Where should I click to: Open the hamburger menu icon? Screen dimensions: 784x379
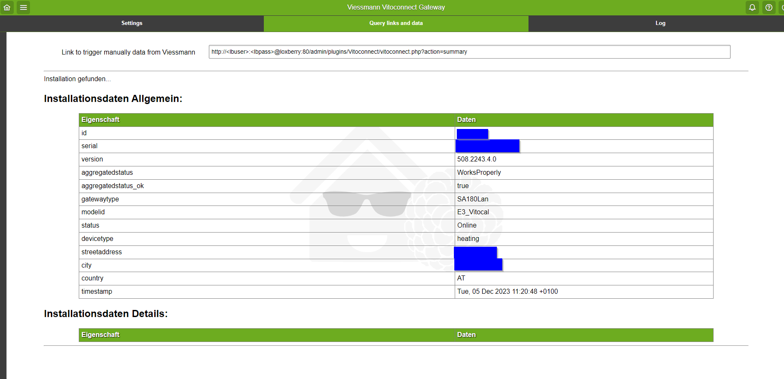tap(23, 7)
